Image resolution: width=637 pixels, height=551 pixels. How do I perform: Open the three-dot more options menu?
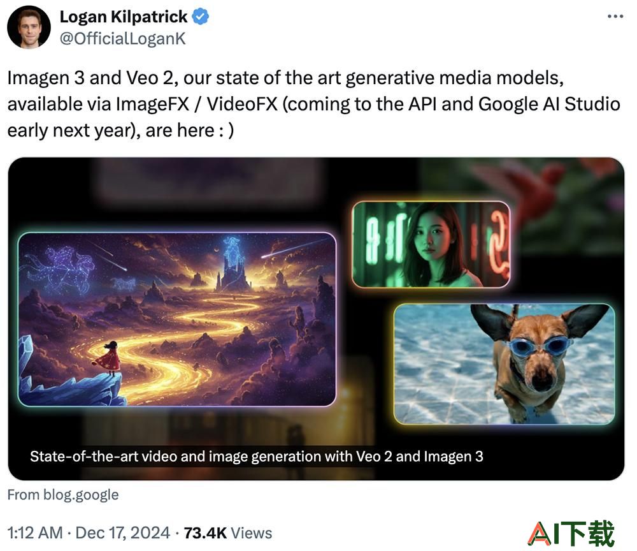[615, 17]
